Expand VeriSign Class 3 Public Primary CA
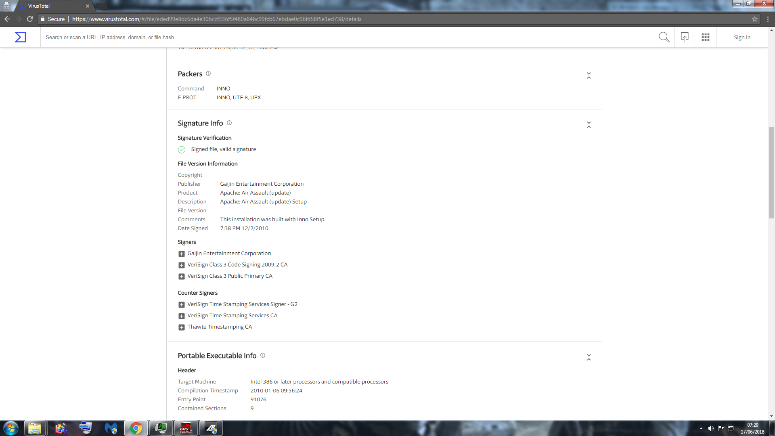This screenshot has height=436, width=775. [x=182, y=277]
